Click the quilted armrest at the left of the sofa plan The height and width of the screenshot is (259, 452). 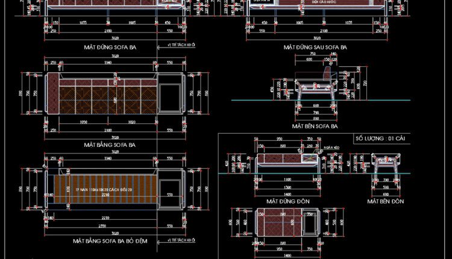tap(53, 93)
